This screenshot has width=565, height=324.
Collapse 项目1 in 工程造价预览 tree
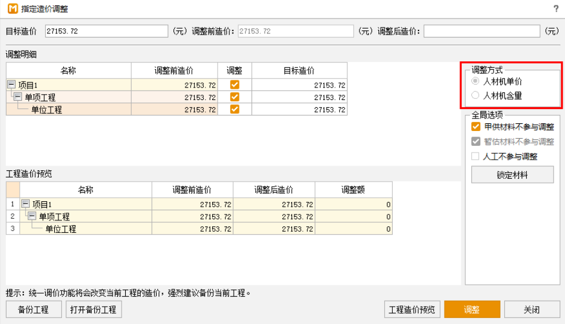pos(26,204)
